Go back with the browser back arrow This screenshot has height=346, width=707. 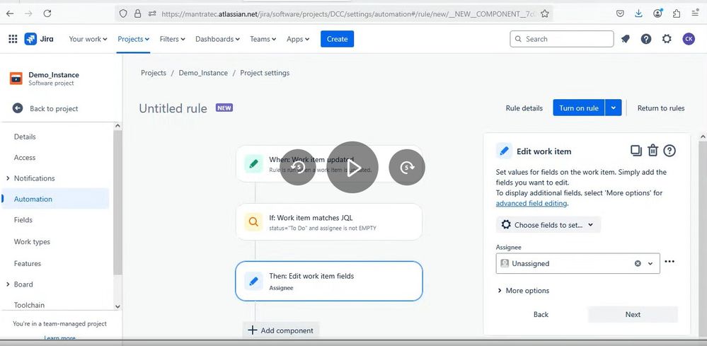(x=10, y=13)
